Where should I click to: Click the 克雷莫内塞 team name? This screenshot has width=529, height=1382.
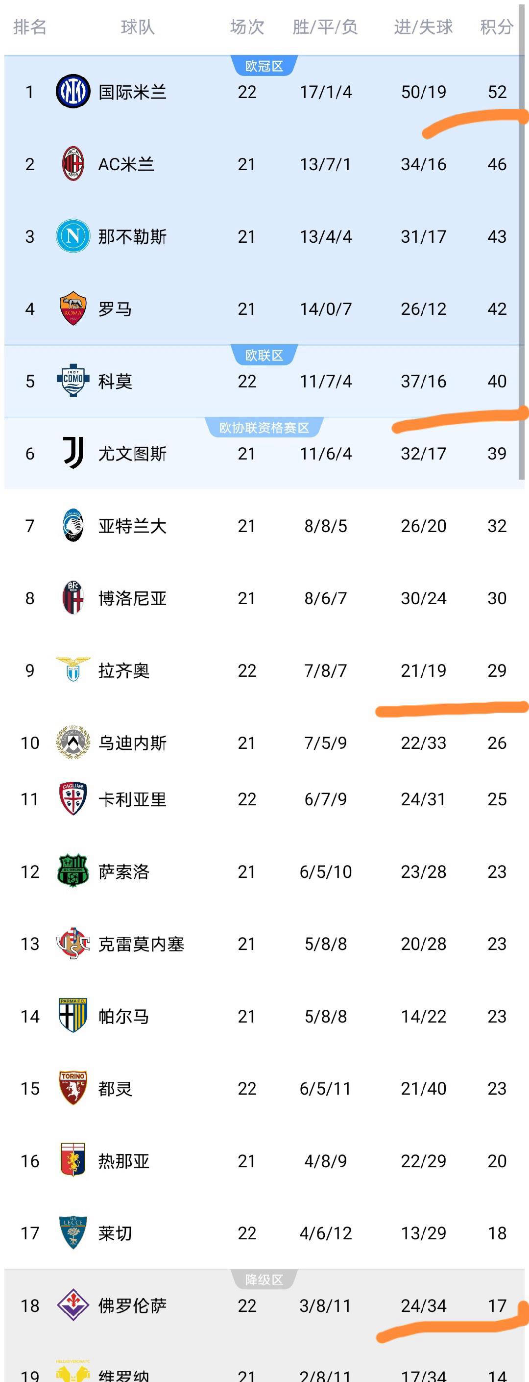click(141, 944)
